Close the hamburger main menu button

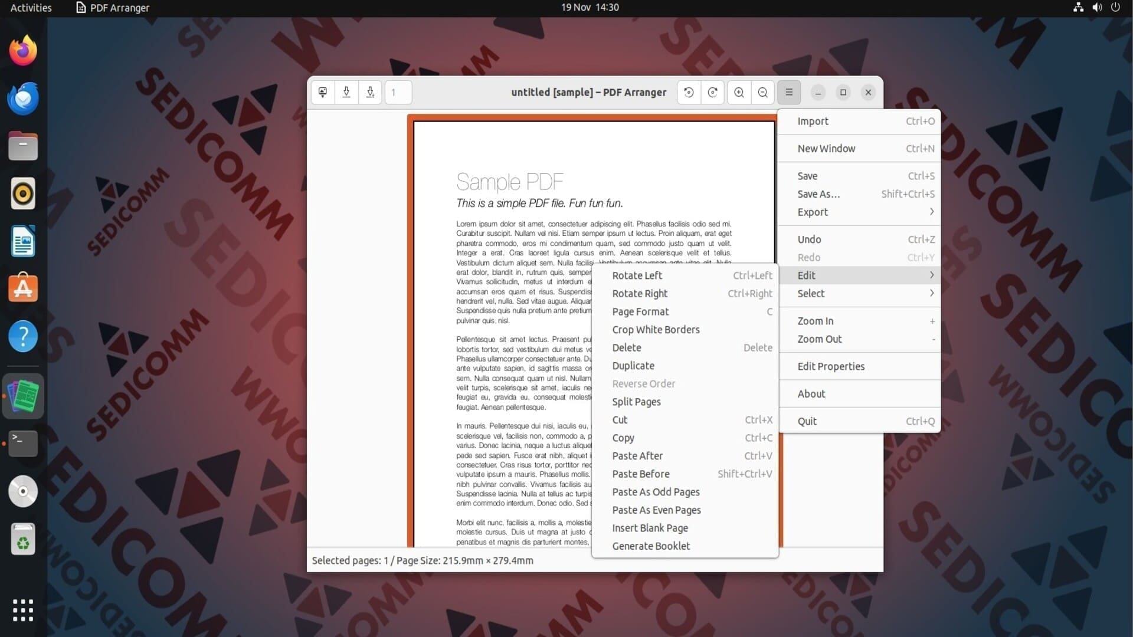pos(789,92)
